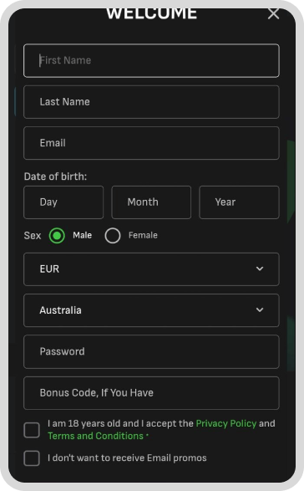Select the Male radio button

57,236
